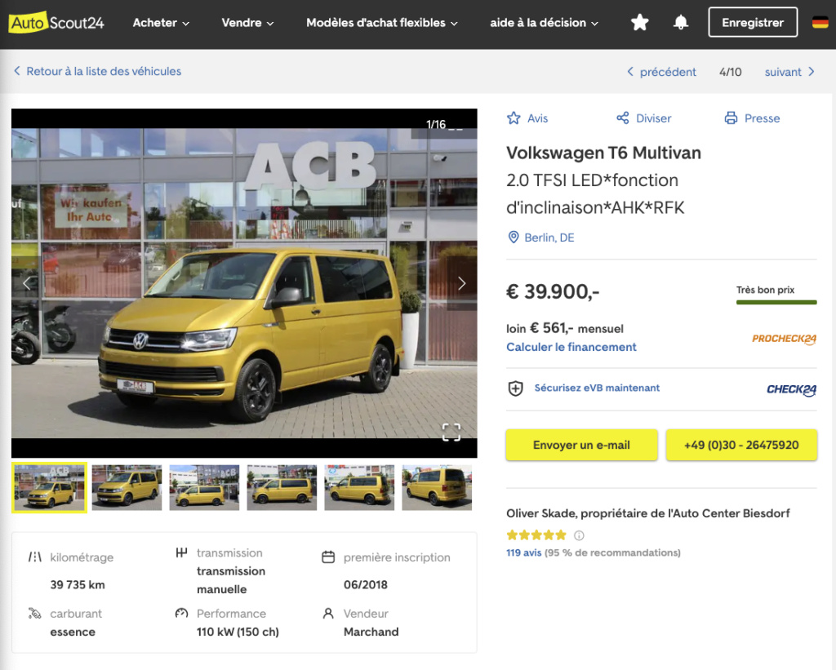Select sixth van thumbnail
836x670 pixels.
pyautogui.click(x=438, y=488)
